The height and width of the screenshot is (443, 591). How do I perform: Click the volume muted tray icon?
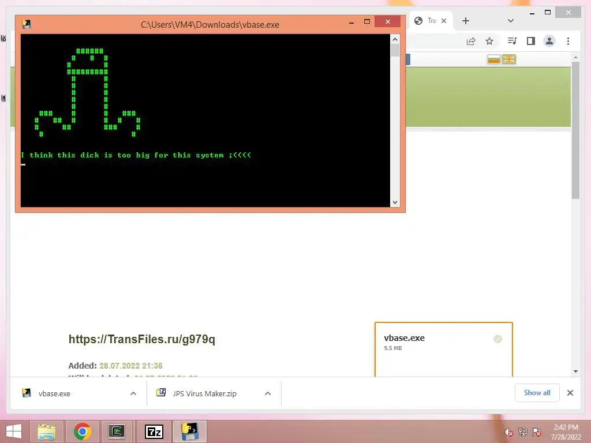coord(509,432)
